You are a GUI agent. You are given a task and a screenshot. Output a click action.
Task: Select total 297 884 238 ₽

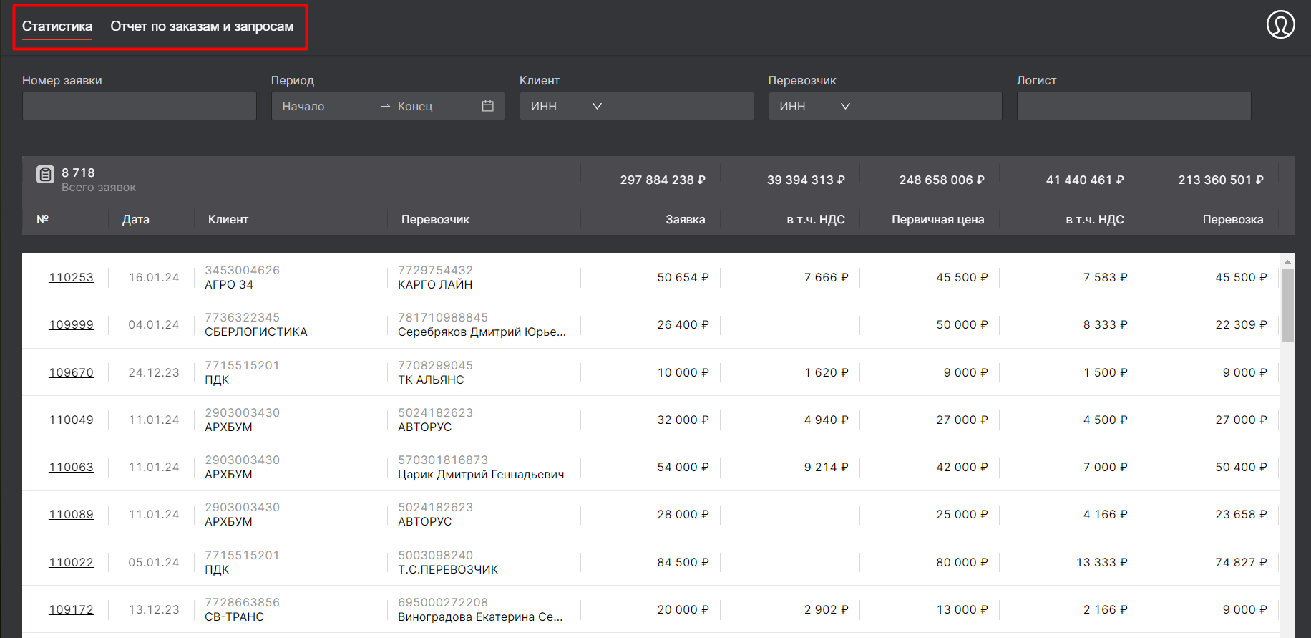tap(663, 180)
